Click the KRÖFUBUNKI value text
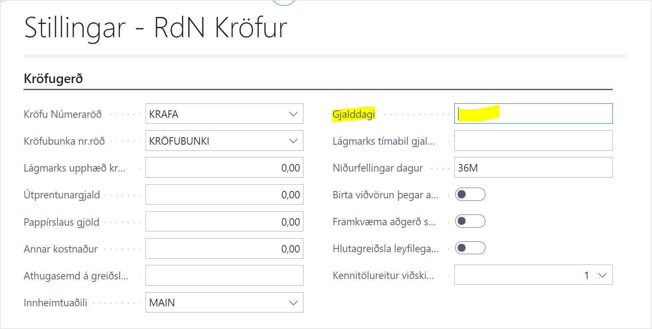 (x=179, y=141)
